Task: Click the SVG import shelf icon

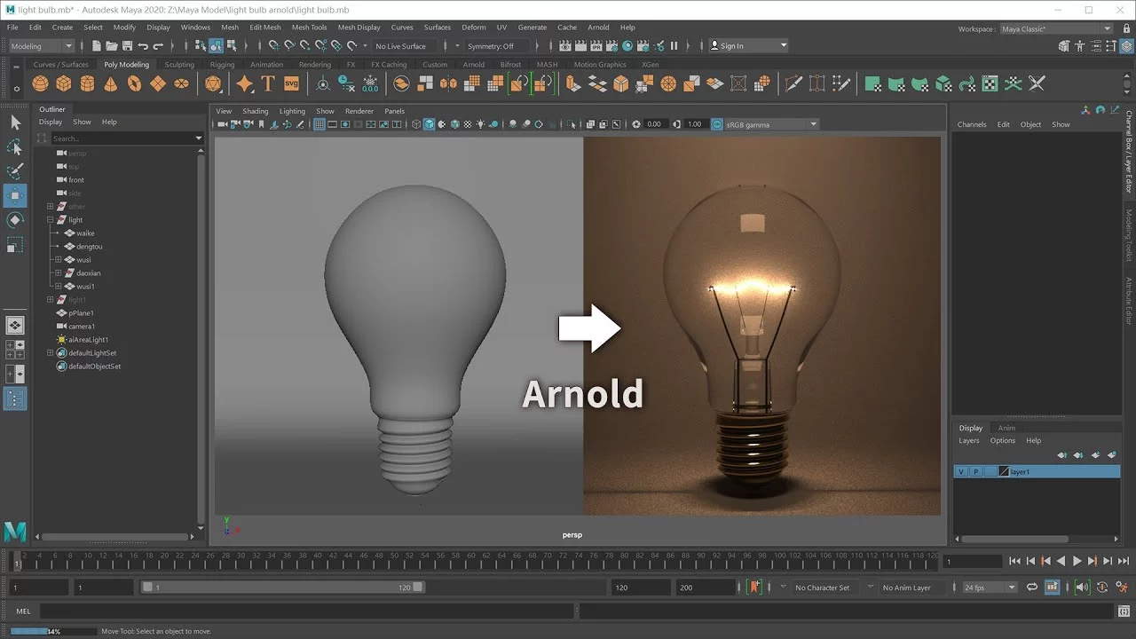Action: (291, 83)
